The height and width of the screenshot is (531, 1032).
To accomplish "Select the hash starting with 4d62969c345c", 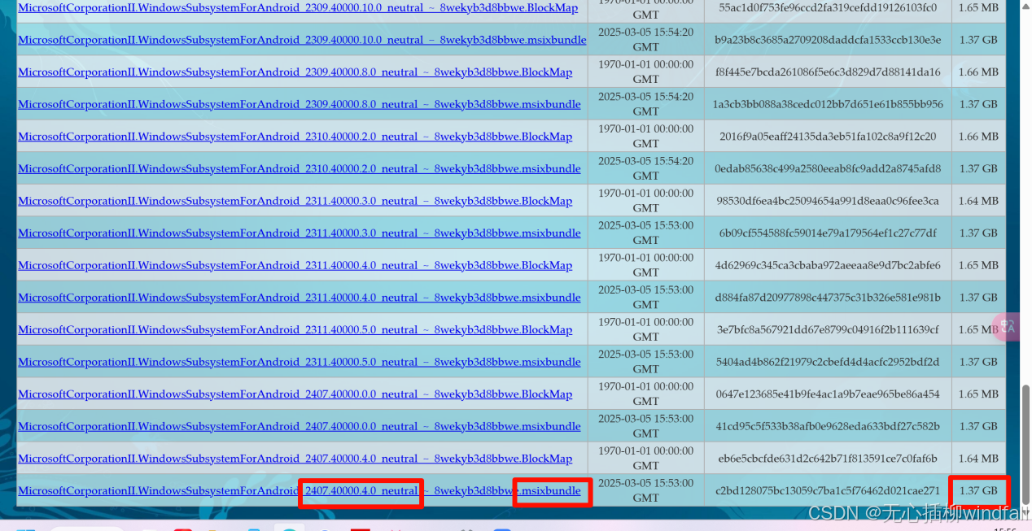I will click(x=828, y=265).
